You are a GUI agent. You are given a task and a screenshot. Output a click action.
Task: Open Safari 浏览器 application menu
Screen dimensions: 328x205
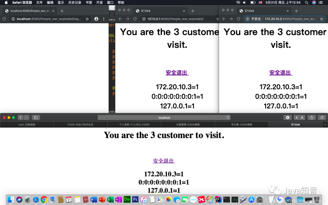[x=22, y=2]
